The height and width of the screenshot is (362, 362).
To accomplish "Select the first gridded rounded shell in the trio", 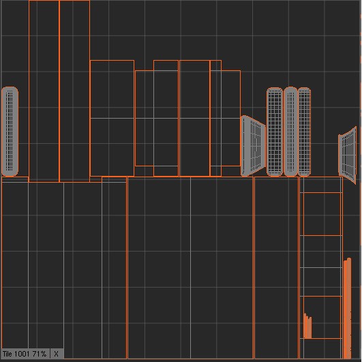I will pos(275,132).
